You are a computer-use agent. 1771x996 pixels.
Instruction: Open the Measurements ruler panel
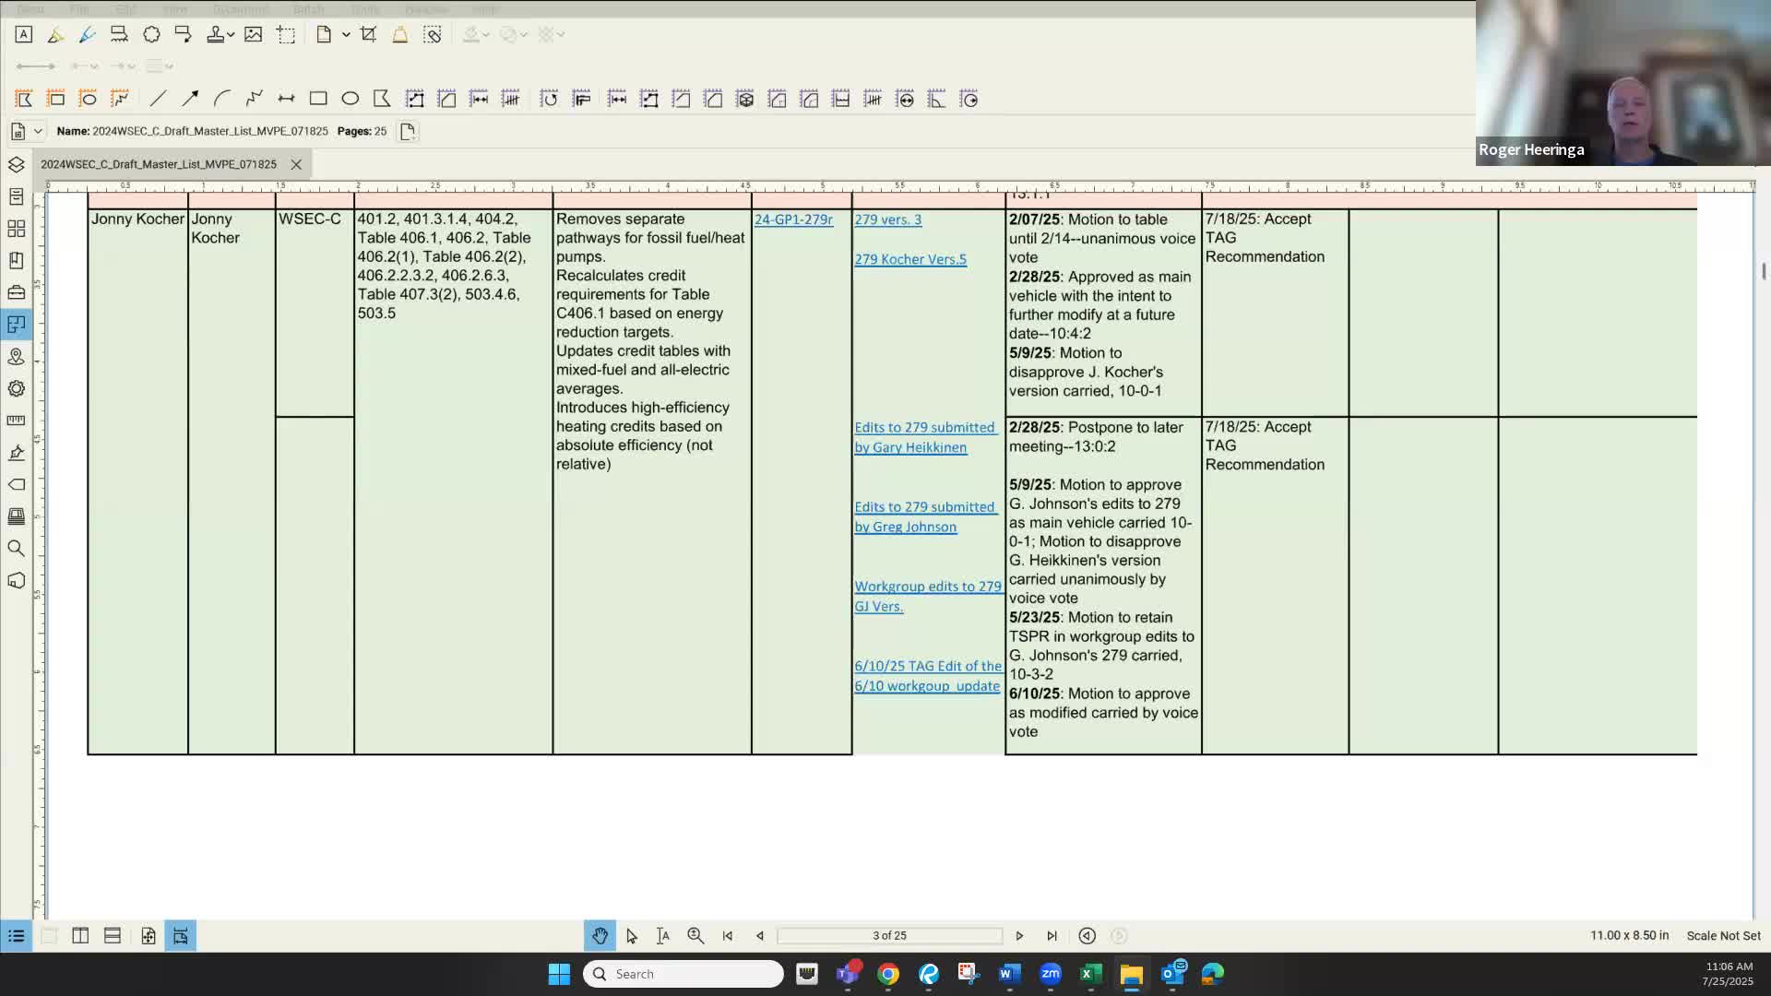(16, 420)
